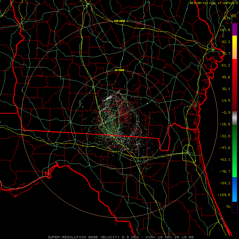239x239 pixels.
Task: Click the -32.0 velocity scale value
Action: (x=225, y=136)
